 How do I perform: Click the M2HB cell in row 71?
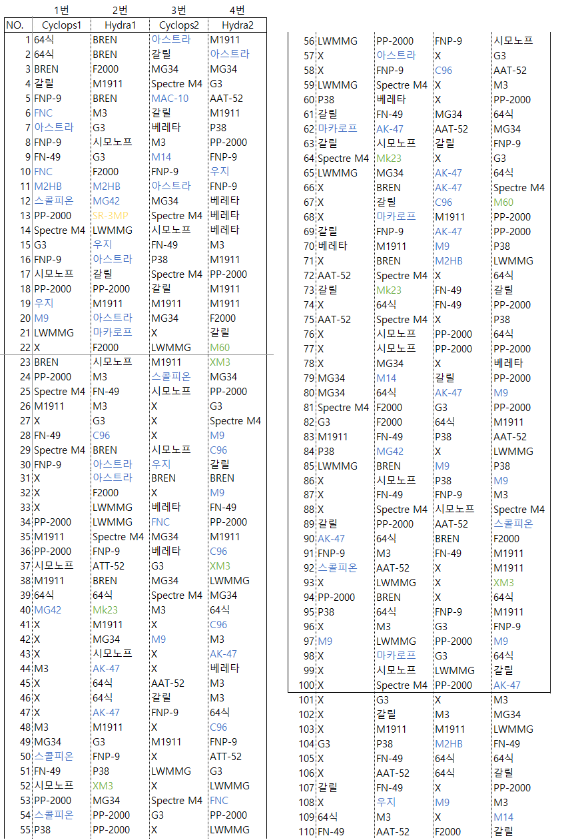click(449, 260)
